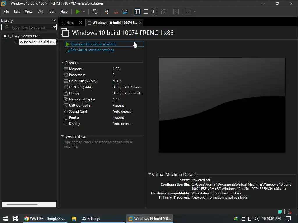The image size is (298, 223).
Task: Toggle the library sidebar view icon
Action: (137, 12)
